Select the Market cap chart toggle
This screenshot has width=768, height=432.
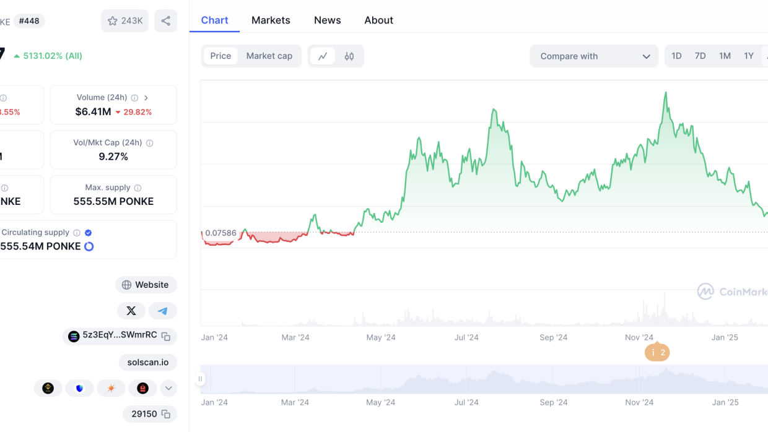click(269, 56)
